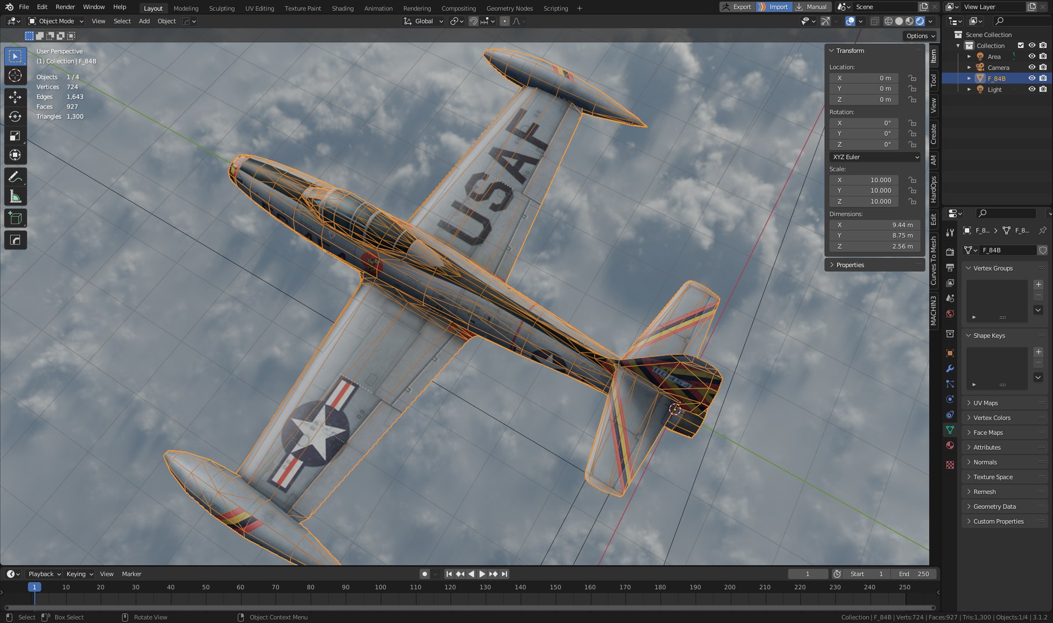This screenshot has height=623, width=1053.
Task: Open the Options popover button
Action: click(920, 36)
